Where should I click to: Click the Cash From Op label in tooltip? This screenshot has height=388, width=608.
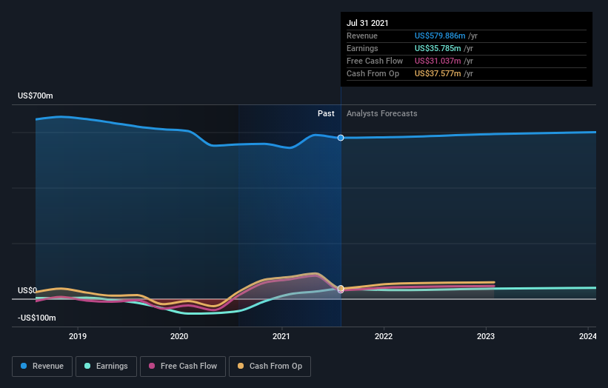point(373,73)
